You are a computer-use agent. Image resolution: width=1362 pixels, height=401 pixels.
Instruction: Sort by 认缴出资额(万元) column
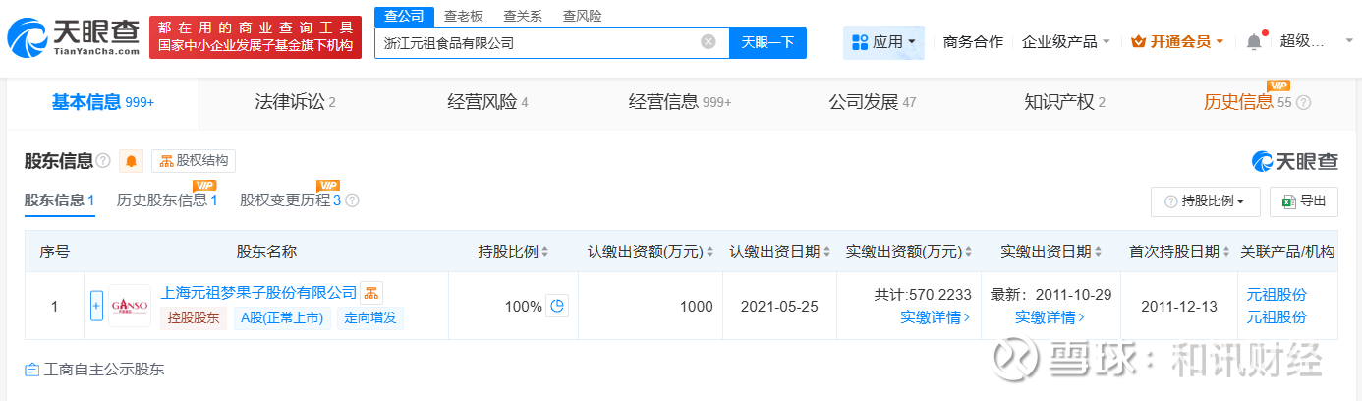[710, 252]
